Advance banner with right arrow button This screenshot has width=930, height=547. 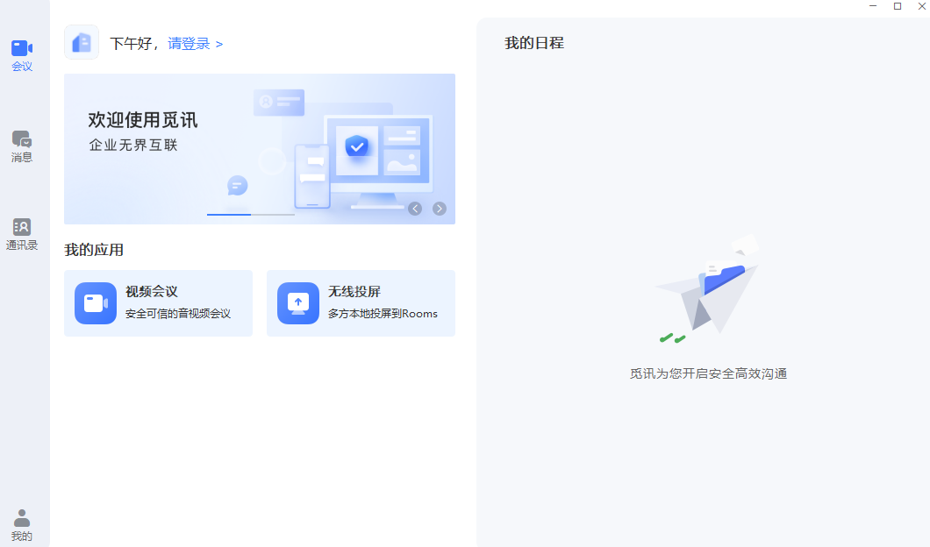pyautogui.click(x=440, y=209)
